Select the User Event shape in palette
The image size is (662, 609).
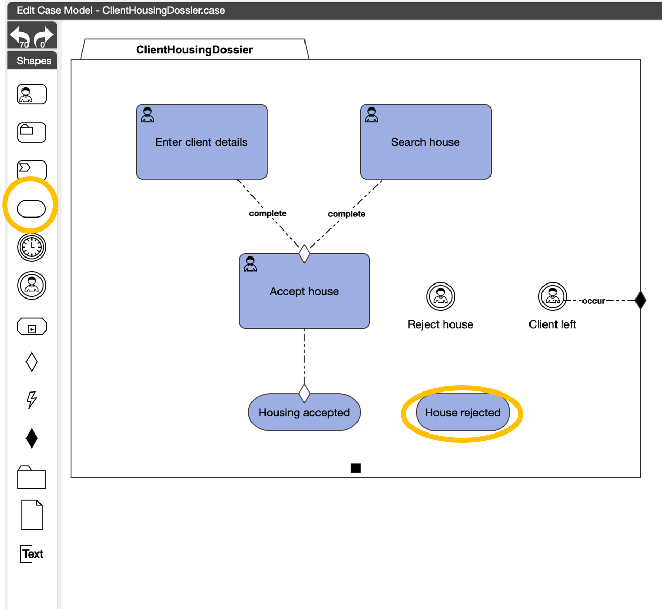[x=32, y=286]
